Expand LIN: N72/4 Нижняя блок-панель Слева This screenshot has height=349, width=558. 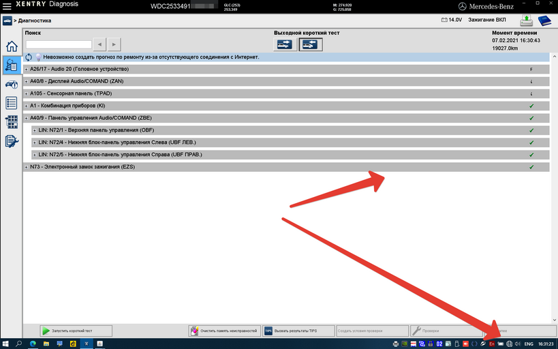pyautogui.click(x=35, y=142)
